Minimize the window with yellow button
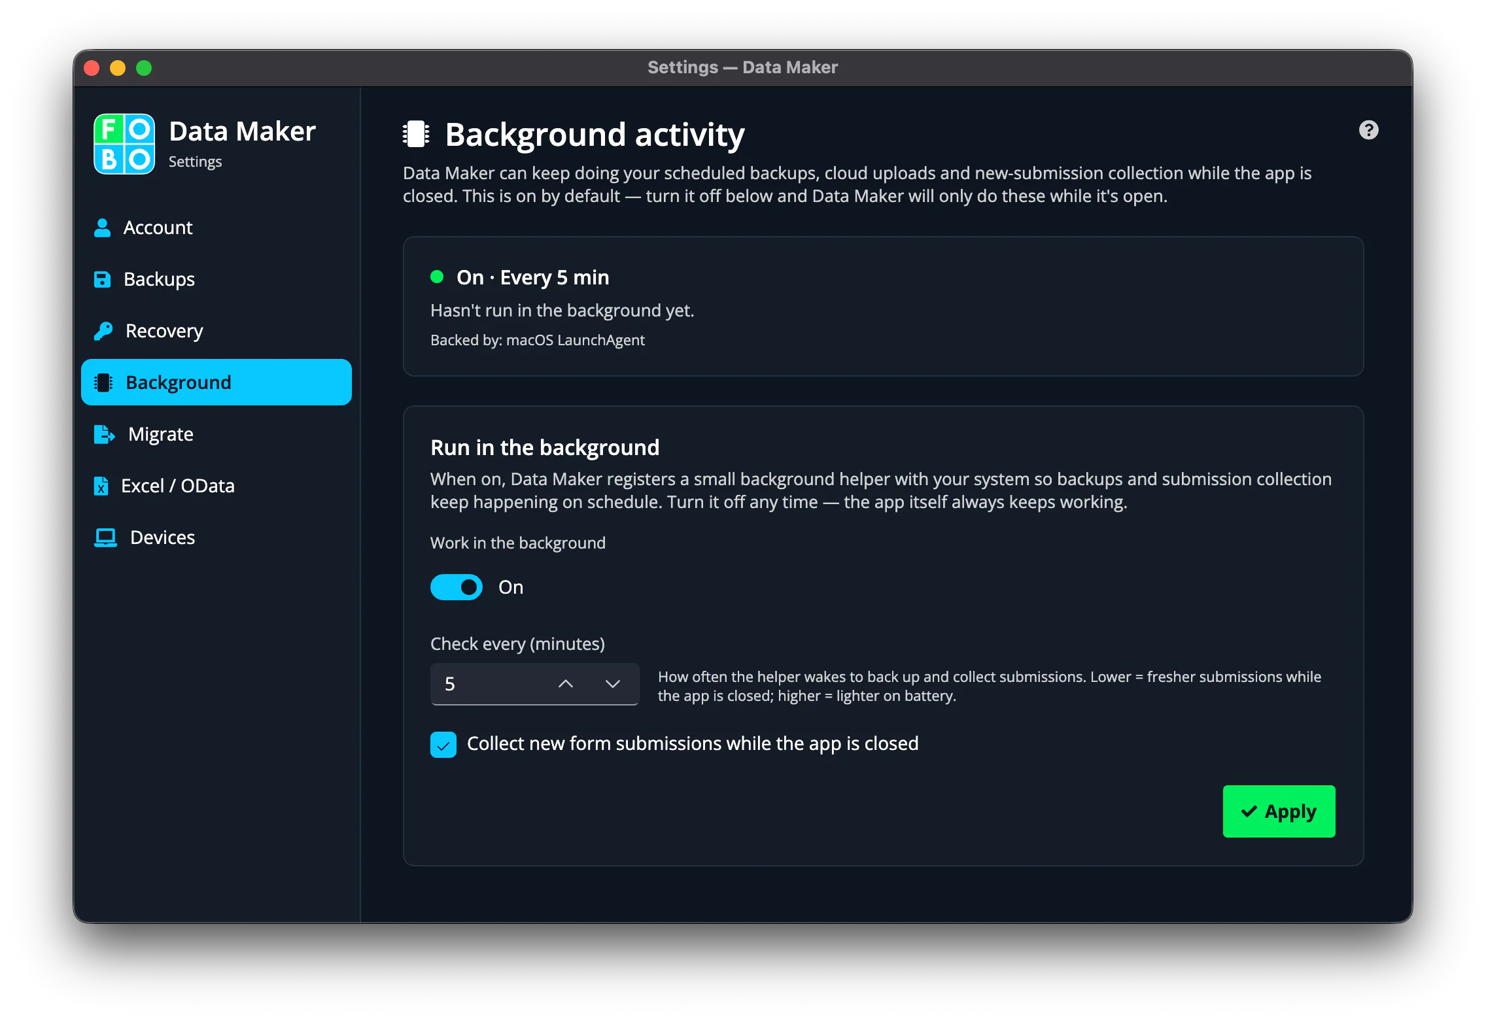The width and height of the screenshot is (1486, 1020). click(118, 68)
